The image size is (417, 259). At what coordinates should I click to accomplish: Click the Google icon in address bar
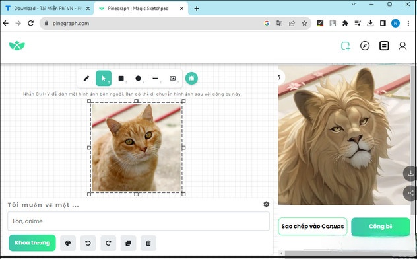click(267, 23)
